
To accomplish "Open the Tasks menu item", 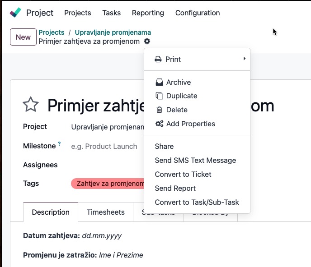I will click(x=111, y=13).
